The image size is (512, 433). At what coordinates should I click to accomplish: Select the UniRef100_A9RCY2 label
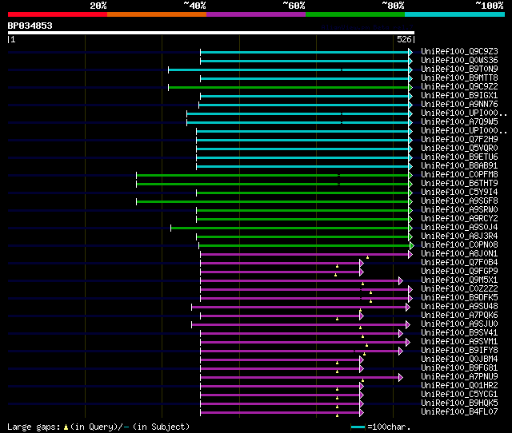coord(459,219)
